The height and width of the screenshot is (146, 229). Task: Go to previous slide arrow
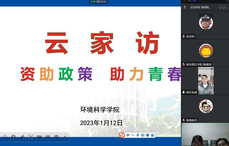[5, 137]
